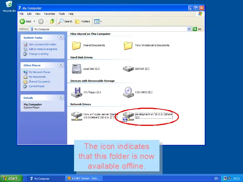The width and height of the screenshot is (243, 182).
Task: Collapse the Details panel
Action: click(x=61, y=97)
